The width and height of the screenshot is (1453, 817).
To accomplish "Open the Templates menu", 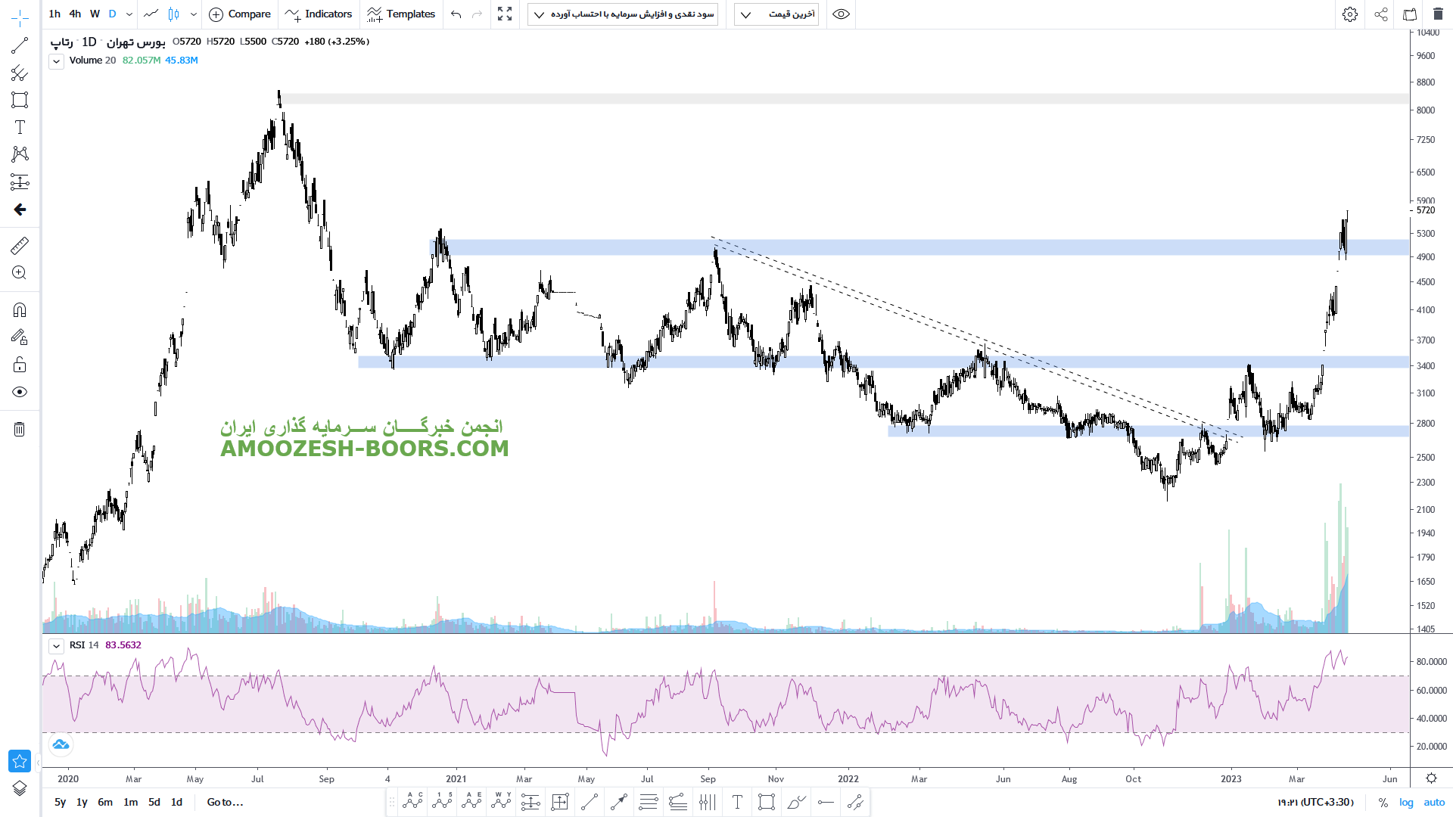I will pos(401,14).
